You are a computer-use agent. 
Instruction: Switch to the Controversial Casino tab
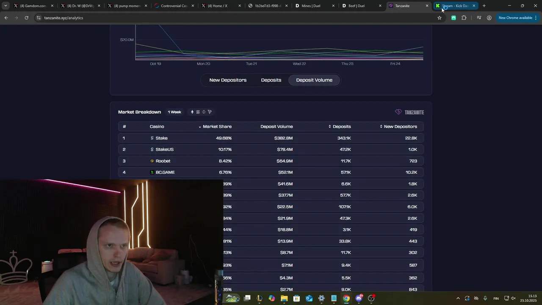pos(174,6)
